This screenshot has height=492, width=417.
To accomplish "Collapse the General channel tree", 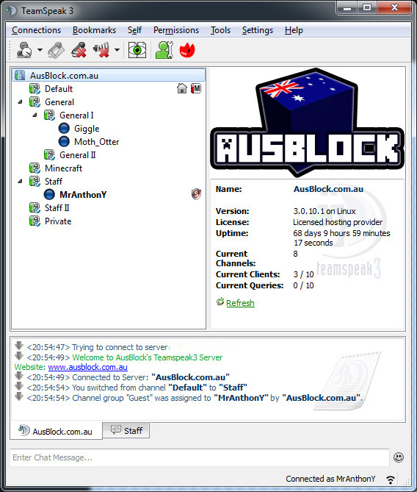I will (21, 101).
